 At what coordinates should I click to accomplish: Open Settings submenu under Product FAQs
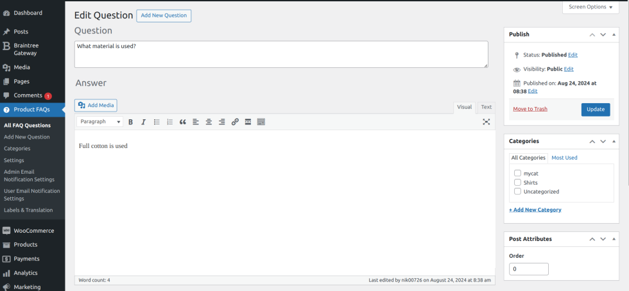point(14,160)
